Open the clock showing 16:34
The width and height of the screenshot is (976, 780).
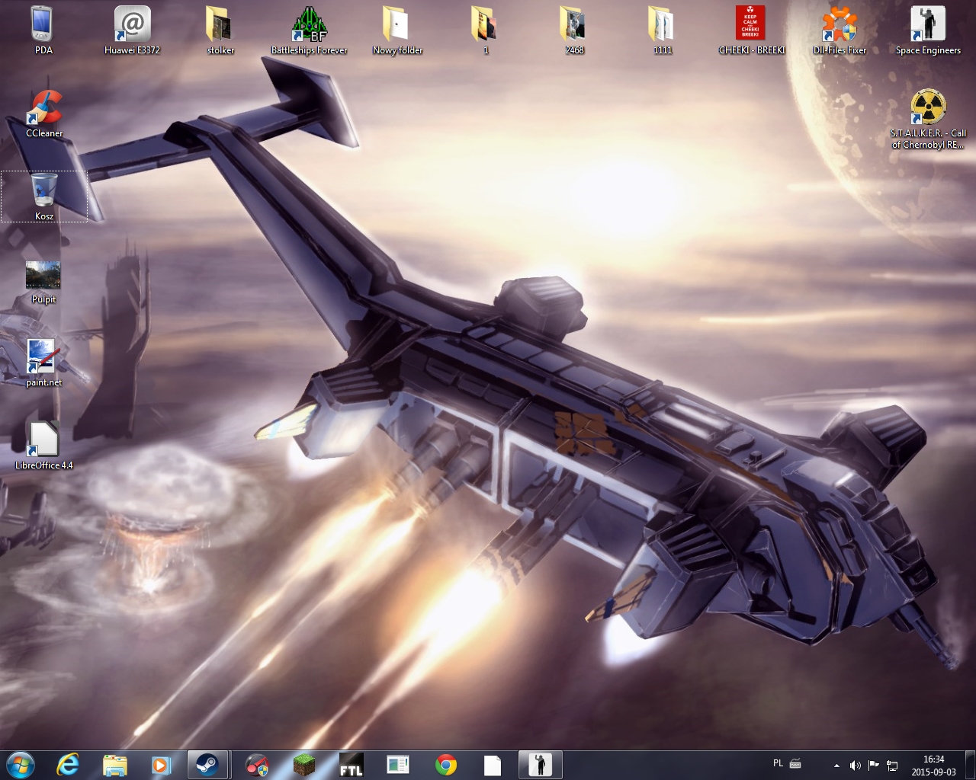pyautogui.click(x=933, y=765)
